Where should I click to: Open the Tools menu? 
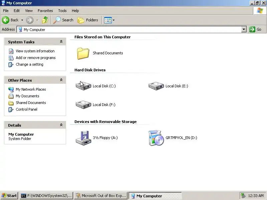[x=62, y=11]
